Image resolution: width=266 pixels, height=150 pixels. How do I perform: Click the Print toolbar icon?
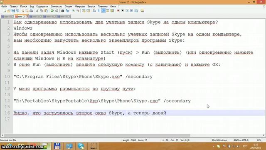31,11
